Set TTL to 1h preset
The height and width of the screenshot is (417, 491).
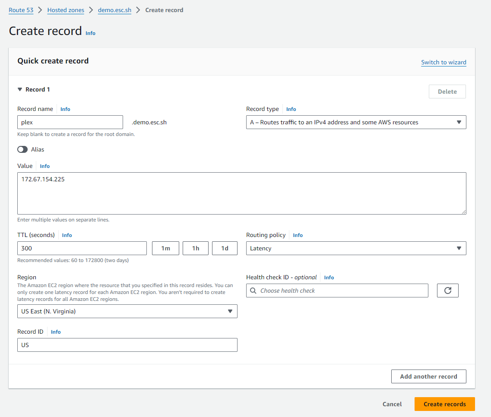(196, 248)
